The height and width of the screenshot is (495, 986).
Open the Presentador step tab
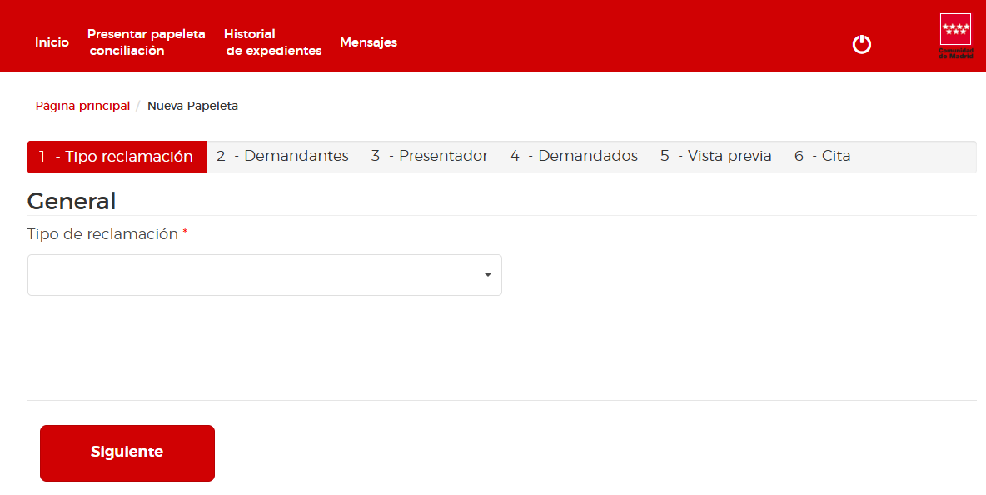point(429,156)
